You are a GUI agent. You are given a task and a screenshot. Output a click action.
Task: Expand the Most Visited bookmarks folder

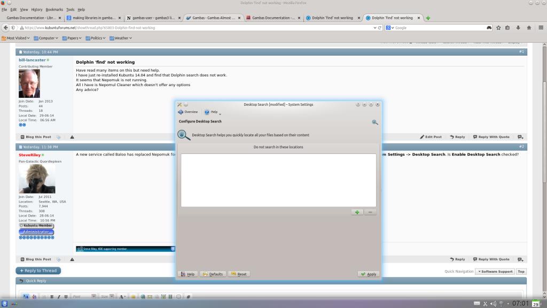(16, 38)
